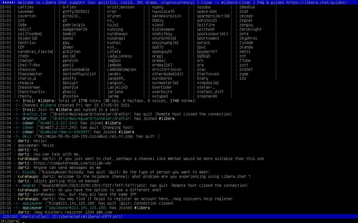Click cdman 'Changing host' quit line
Screen dimensions: 358x223
tap(67, 127)
